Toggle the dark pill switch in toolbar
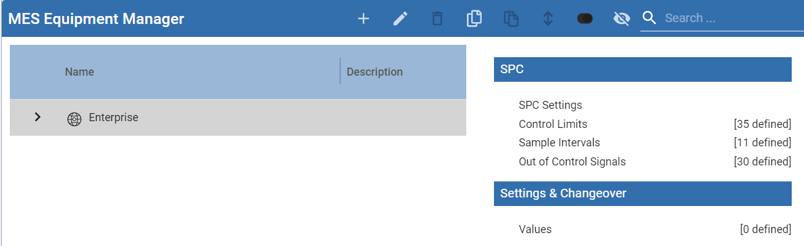Viewport: 804px width, 246px height. (x=585, y=19)
